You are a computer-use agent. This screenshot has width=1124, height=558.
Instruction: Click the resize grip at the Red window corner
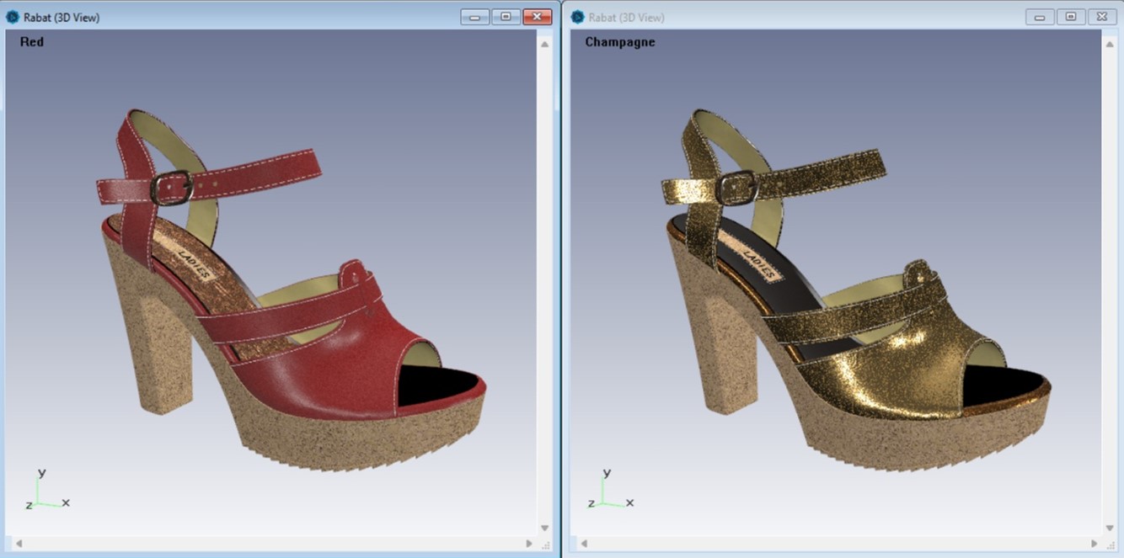pyautogui.click(x=547, y=546)
